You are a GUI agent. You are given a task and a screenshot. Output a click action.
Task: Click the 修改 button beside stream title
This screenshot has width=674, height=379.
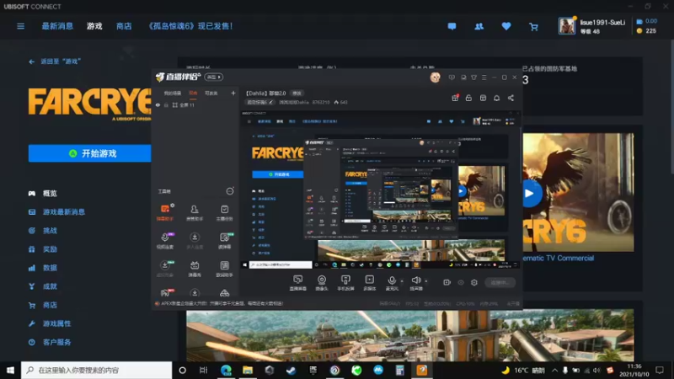(297, 93)
